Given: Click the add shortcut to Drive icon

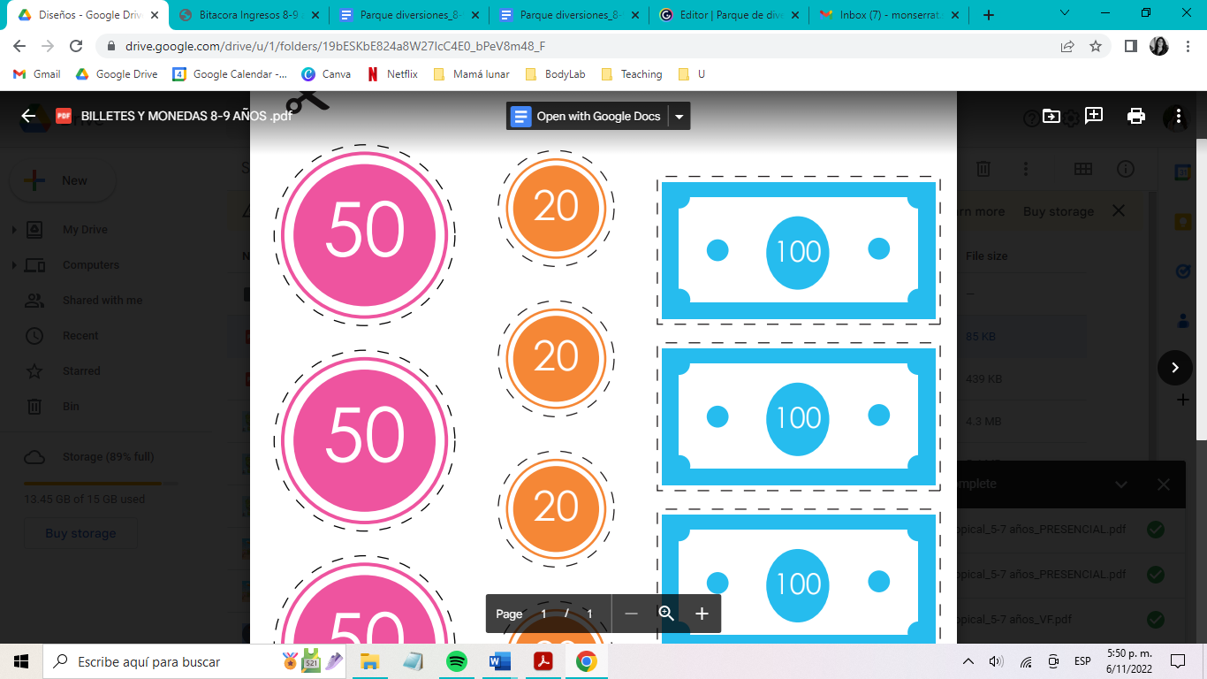Looking at the screenshot, I should (x=1051, y=116).
